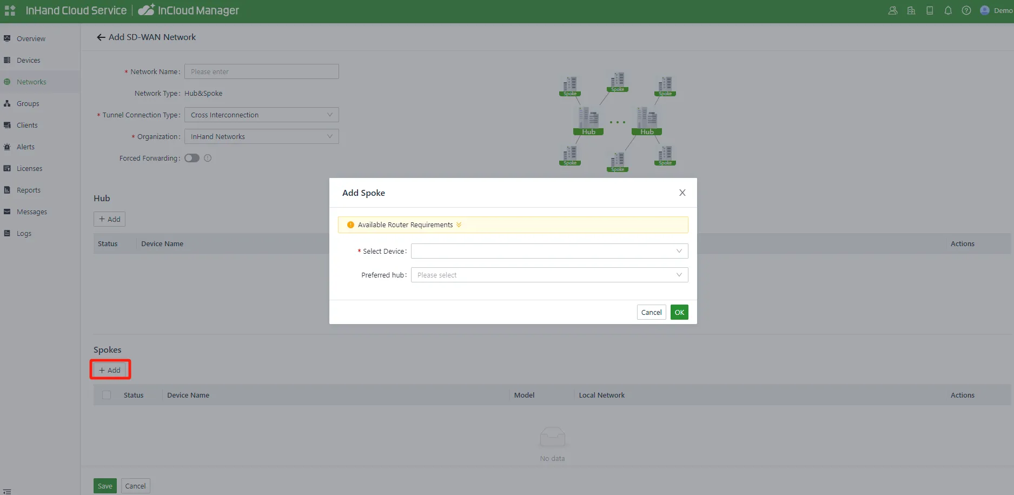1014x495 pixels.
Task: Click Add button under Spokes
Action: tap(110, 370)
